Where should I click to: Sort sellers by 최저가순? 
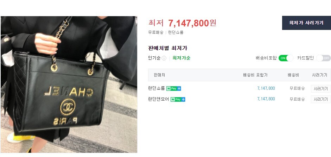coord(182,58)
